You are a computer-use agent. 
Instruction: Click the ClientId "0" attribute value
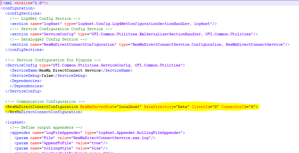214,107
